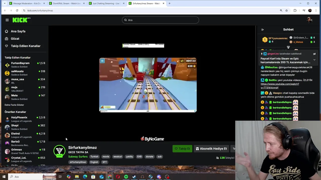Collapse the Sohbet chat panel icon
321x180 pixels.
263,29
